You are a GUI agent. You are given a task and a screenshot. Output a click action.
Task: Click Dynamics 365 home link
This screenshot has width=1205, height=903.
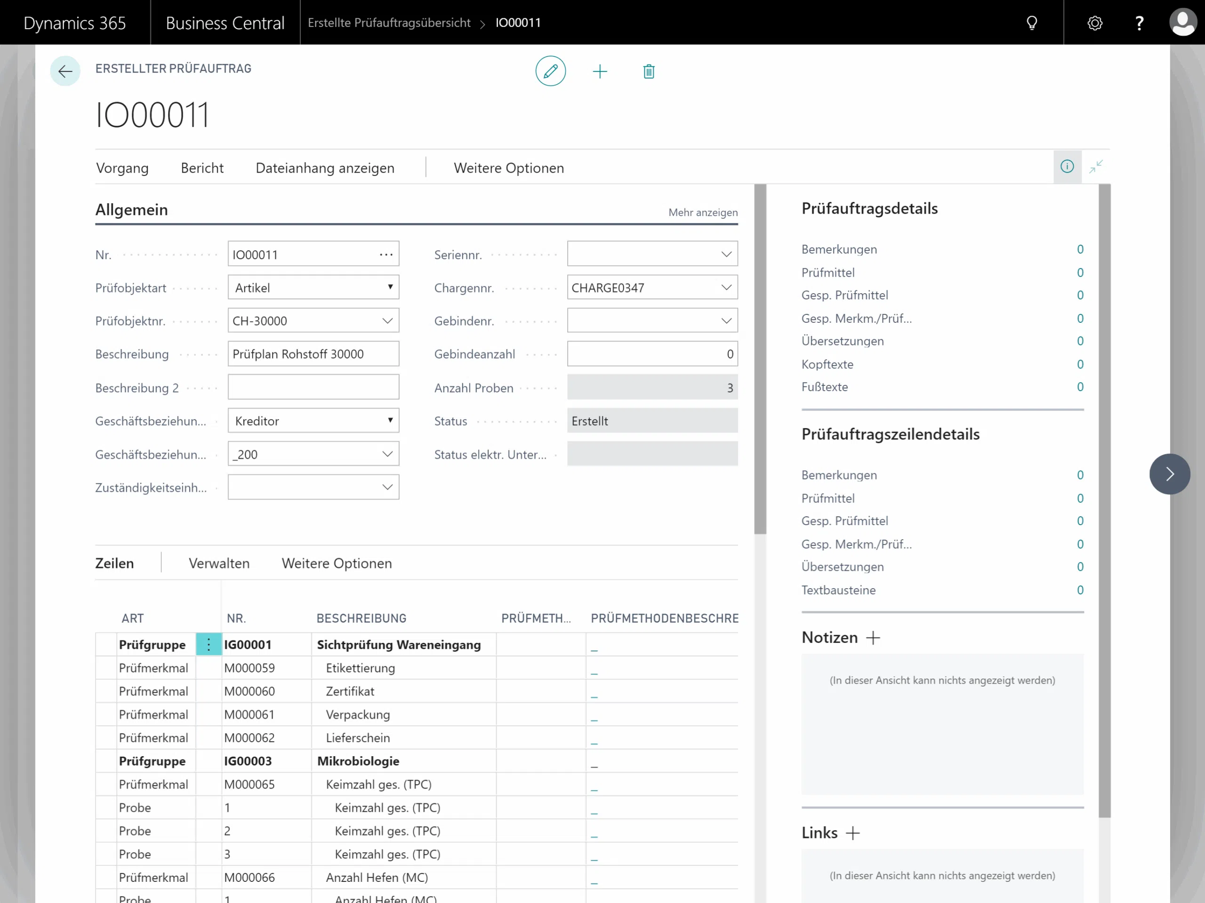(x=75, y=23)
